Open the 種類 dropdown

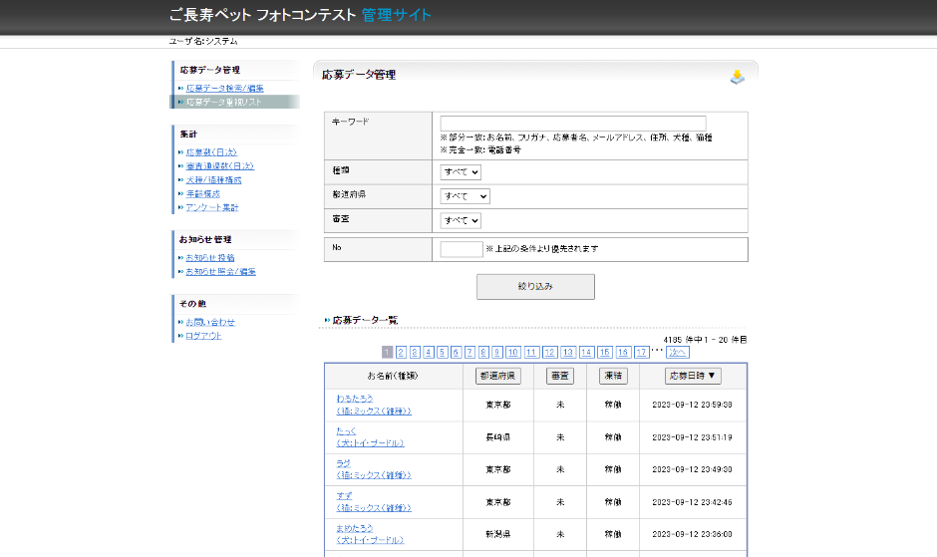tap(461, 172)
